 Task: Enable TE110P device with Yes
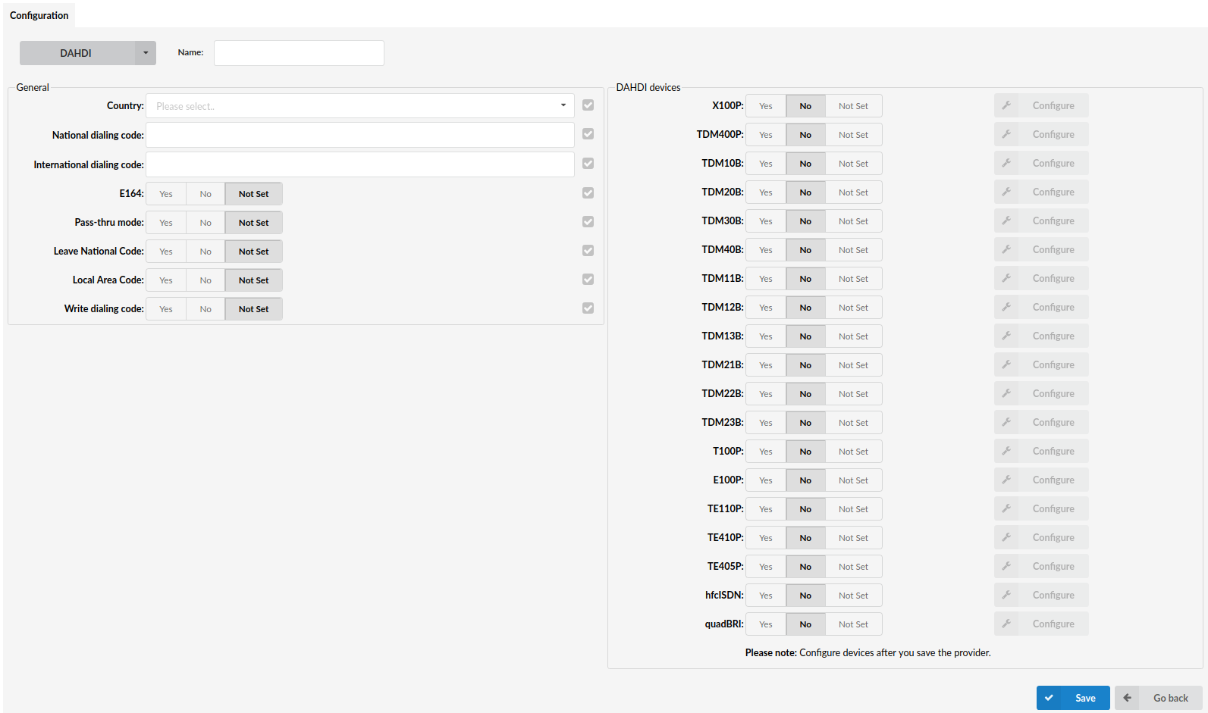tap(766, 509)
